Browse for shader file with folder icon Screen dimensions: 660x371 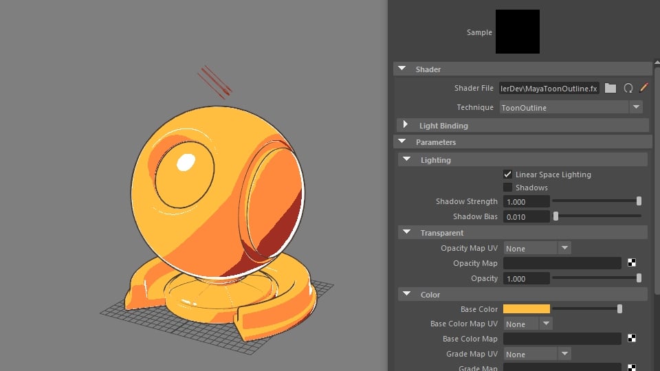point(610,89)
